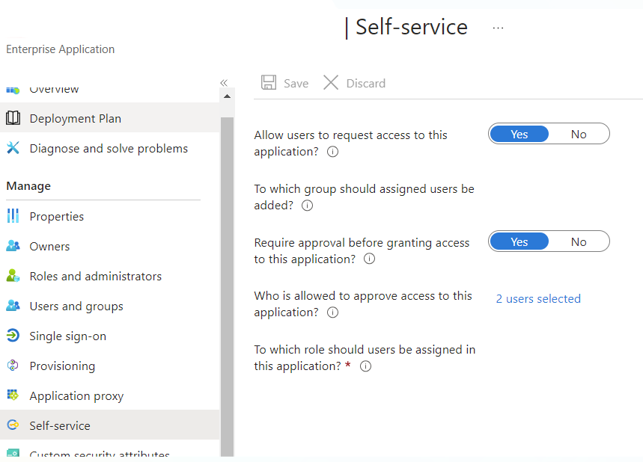643x462 pixels.
Task: Click the 'Enterprise Application' subtitle text
Action: click(61, 49)
